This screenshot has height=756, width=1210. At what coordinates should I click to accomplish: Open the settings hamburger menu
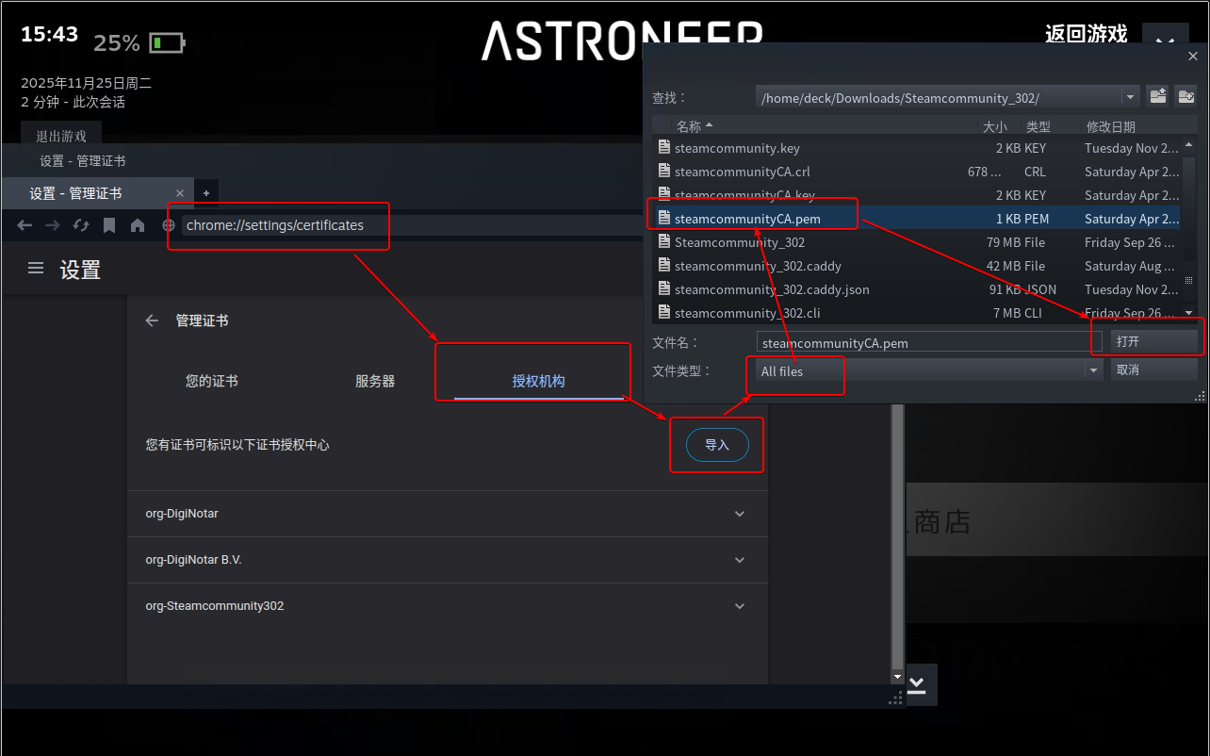pos(36,269)
